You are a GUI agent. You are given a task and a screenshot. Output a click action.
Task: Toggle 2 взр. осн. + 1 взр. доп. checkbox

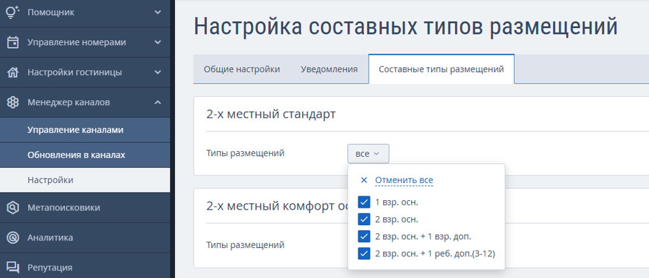point(364,237)
